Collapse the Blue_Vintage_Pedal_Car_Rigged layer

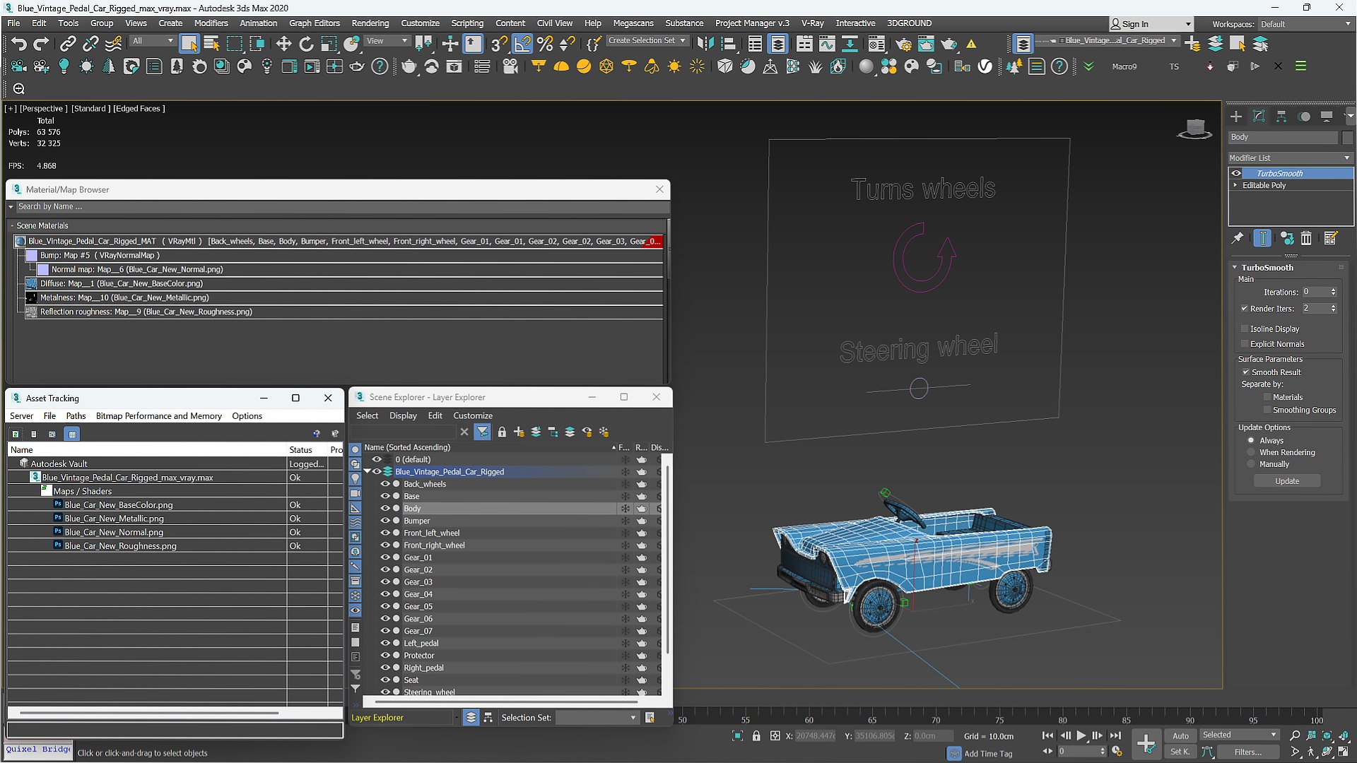click(x=368, y=472)
